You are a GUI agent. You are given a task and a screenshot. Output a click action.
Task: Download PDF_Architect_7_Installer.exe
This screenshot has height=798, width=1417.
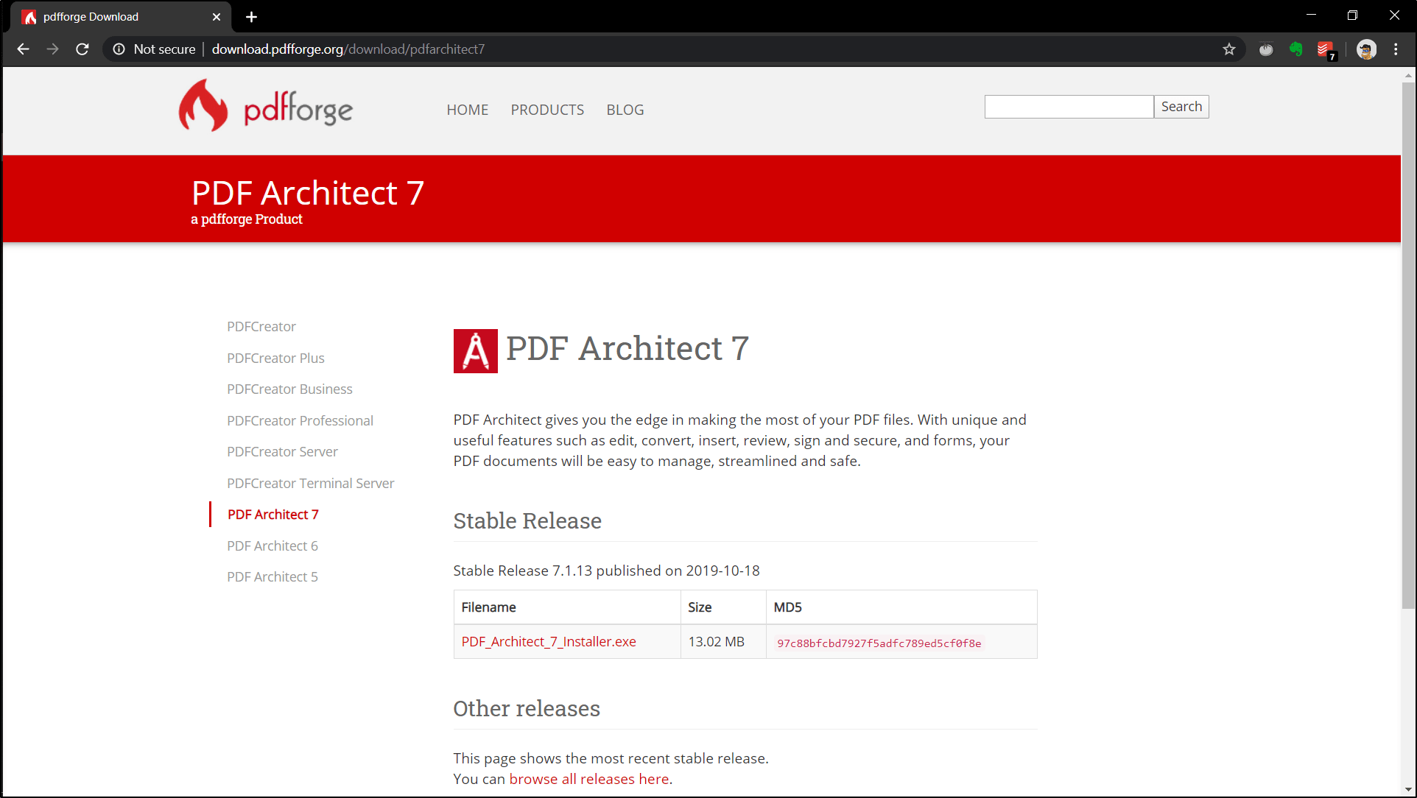[x=549, y=641]
